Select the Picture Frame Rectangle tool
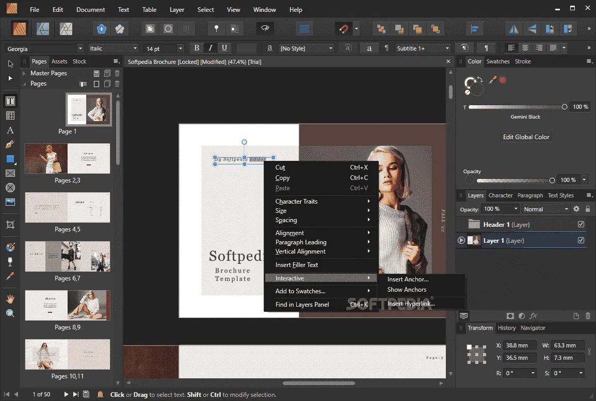This screenshot has height=401, width=596. click(x=10, y=173)
